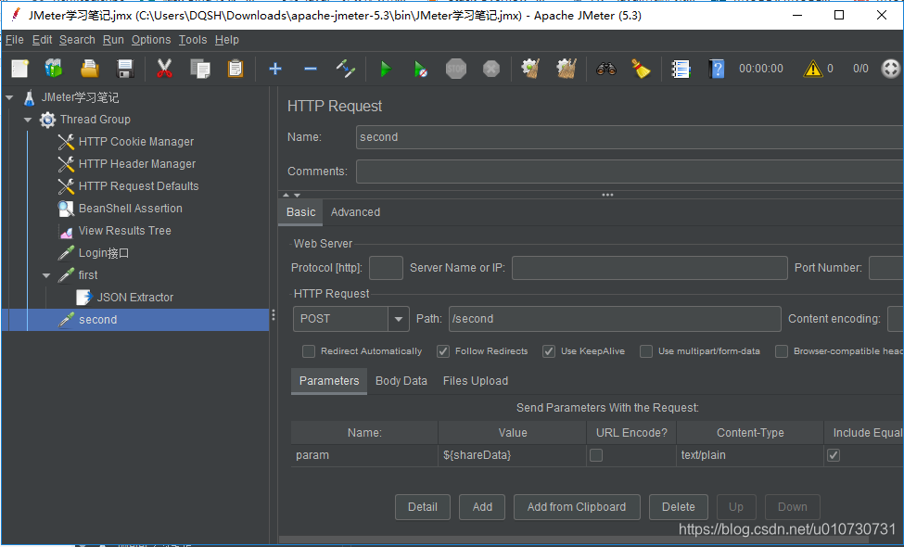Open the Edit menu

[42, 40]
